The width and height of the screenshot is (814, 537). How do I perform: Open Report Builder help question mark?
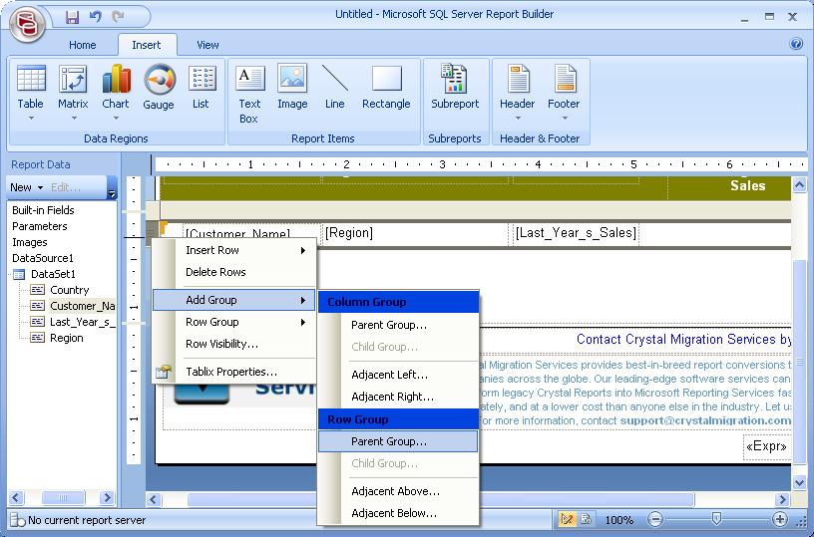(796, 44)
